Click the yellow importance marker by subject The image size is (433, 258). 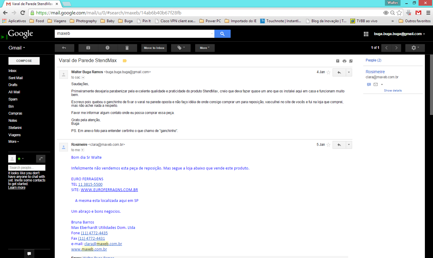click(x=125, y=61)
